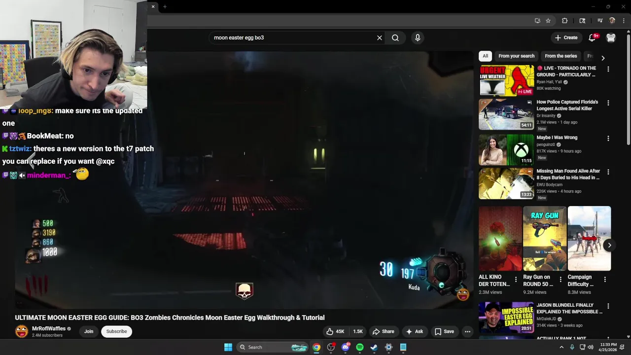The width and height of the screenshot is (631, 355).
Task: Open Discord from the taskbar
Action: pyautogui.click(x=346, y=347)
